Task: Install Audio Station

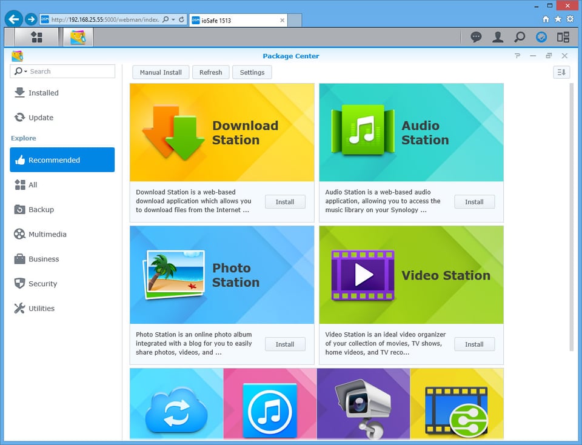Action: (x=474, y=202)
